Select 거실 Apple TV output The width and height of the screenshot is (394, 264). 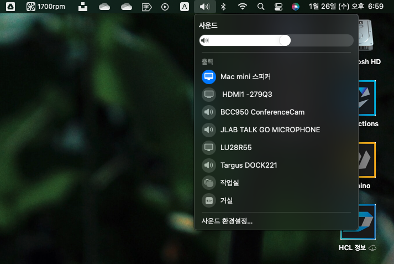(276, 200)
